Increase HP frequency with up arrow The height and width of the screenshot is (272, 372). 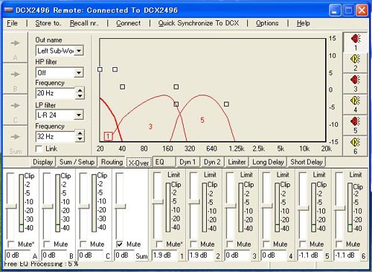(x=80, y=90)
